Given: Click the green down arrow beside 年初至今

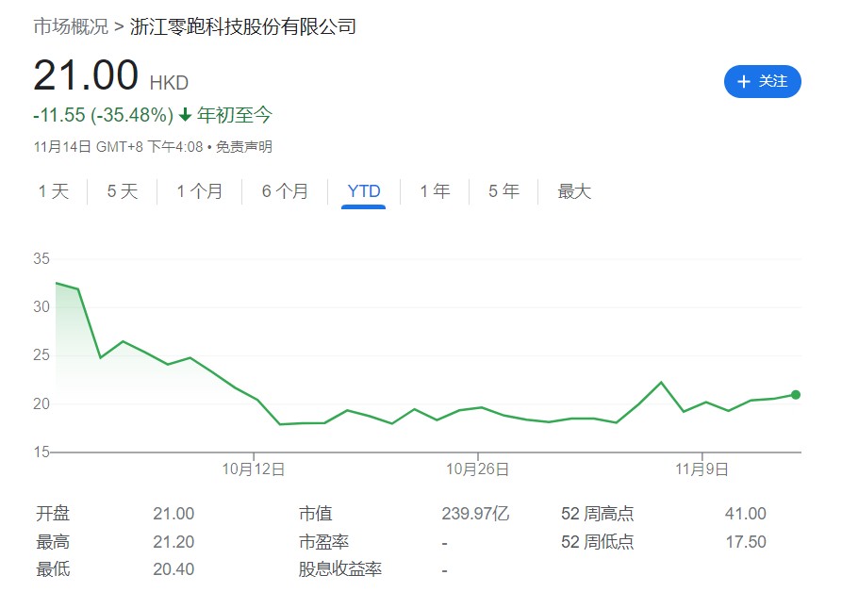Looking at the screenshot, I should pos(185,115).
